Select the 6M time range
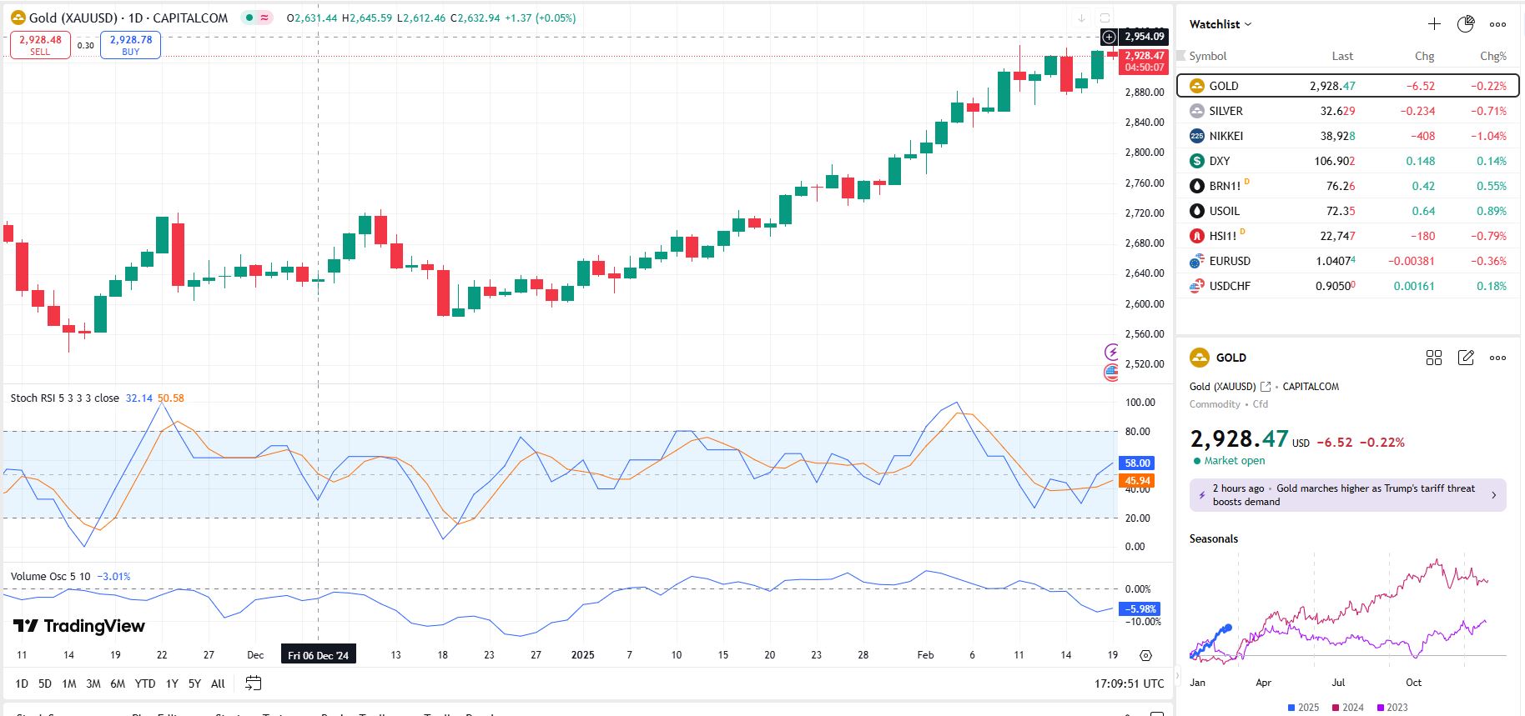1525x716 pixels. coord(118,683)
